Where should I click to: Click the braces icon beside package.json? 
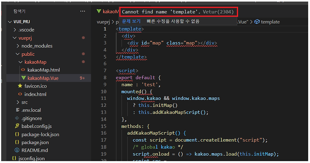[17, 142]
